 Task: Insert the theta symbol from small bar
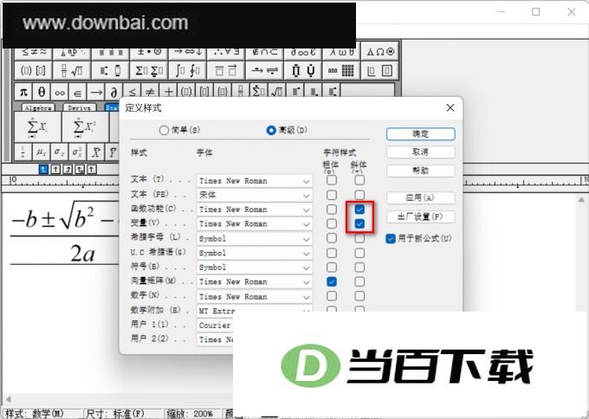(x=42, y=92)
